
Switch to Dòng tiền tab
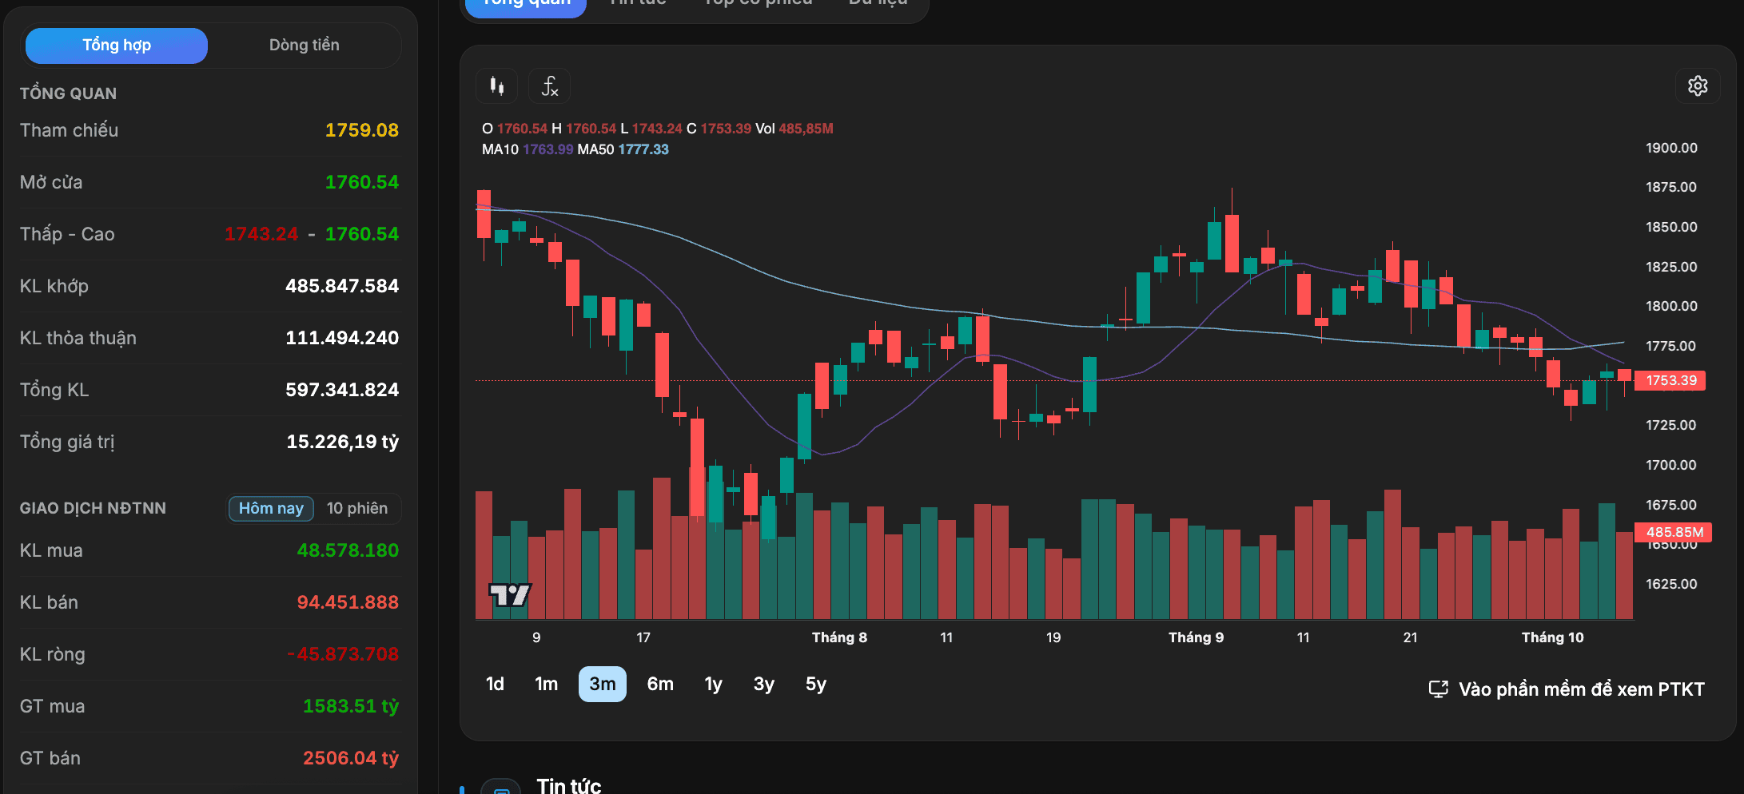[x=305, y=46]
